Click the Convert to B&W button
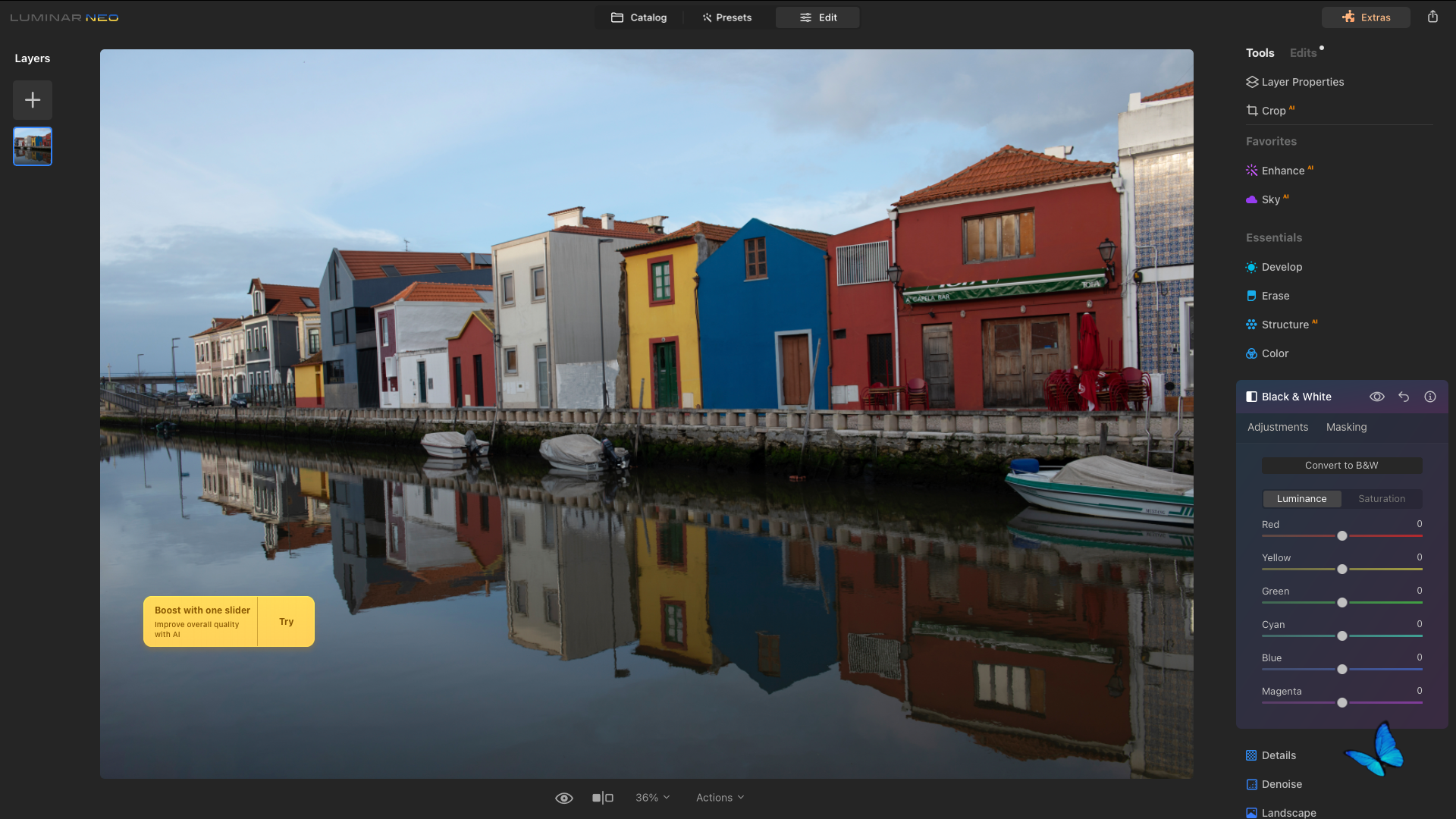 coord(1341,466)
